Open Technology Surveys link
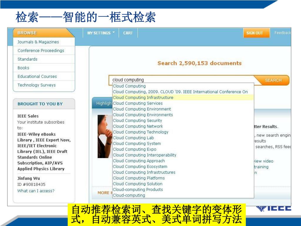 click(x=37, y=85)
